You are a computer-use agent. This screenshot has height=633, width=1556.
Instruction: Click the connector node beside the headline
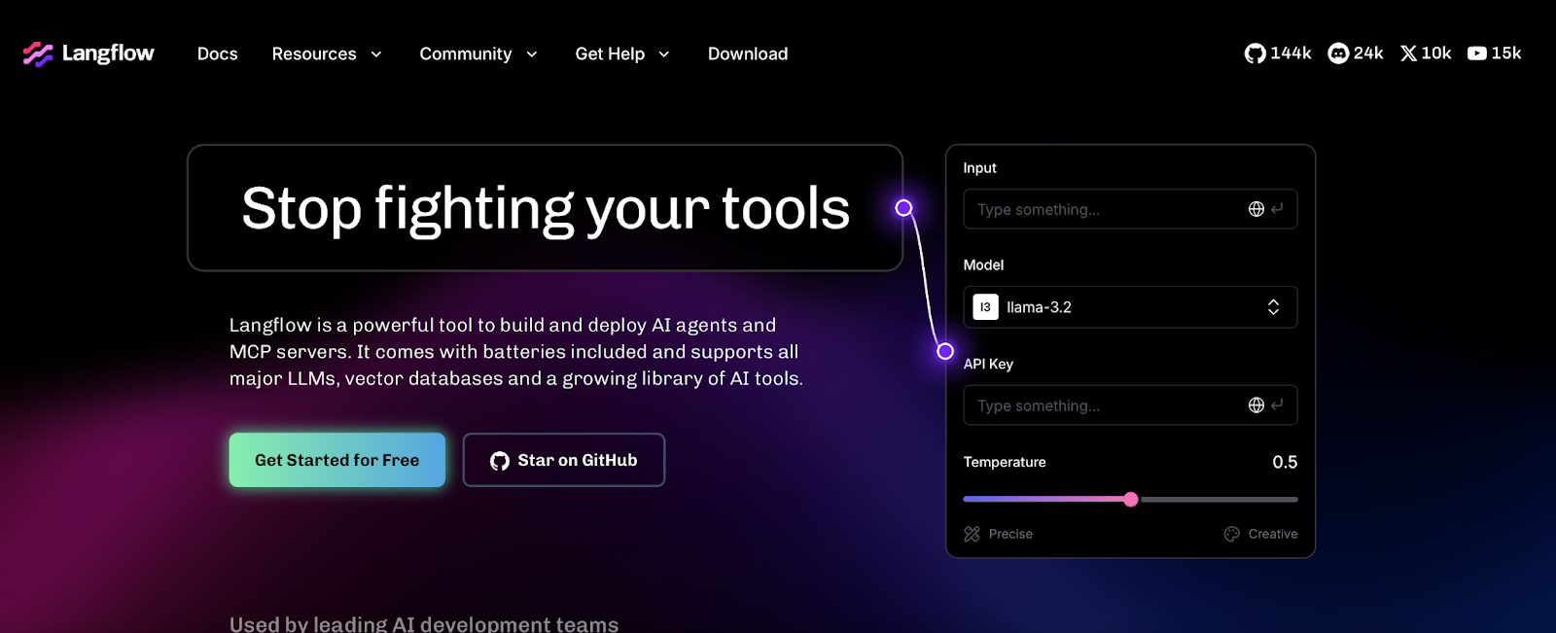coord(903,207)
